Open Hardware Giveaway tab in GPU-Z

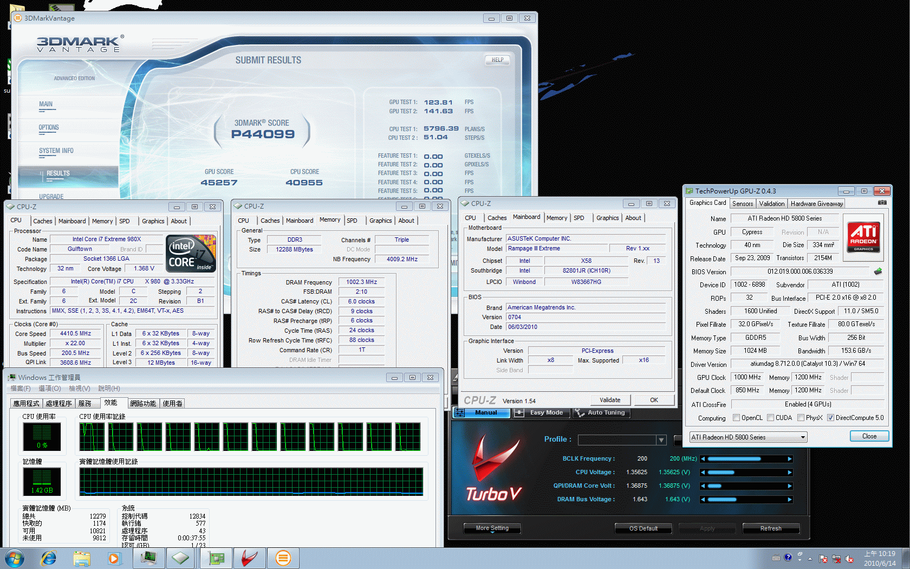pos(817,204)
